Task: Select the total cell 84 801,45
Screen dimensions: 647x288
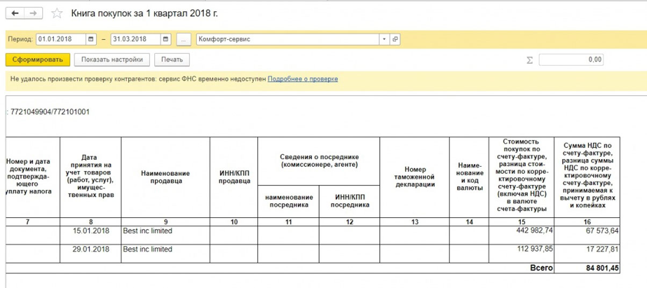Action: pos(587,268)
